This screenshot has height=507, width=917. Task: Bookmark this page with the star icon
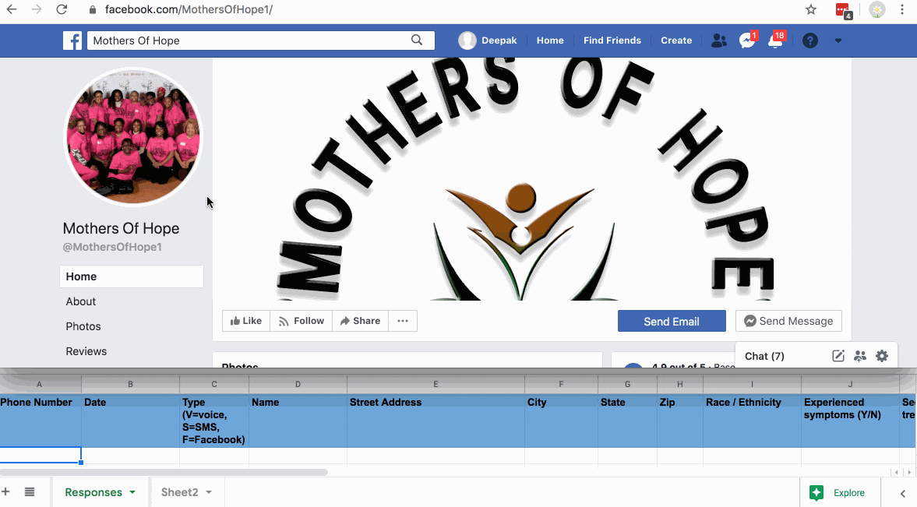coord(810,9)
